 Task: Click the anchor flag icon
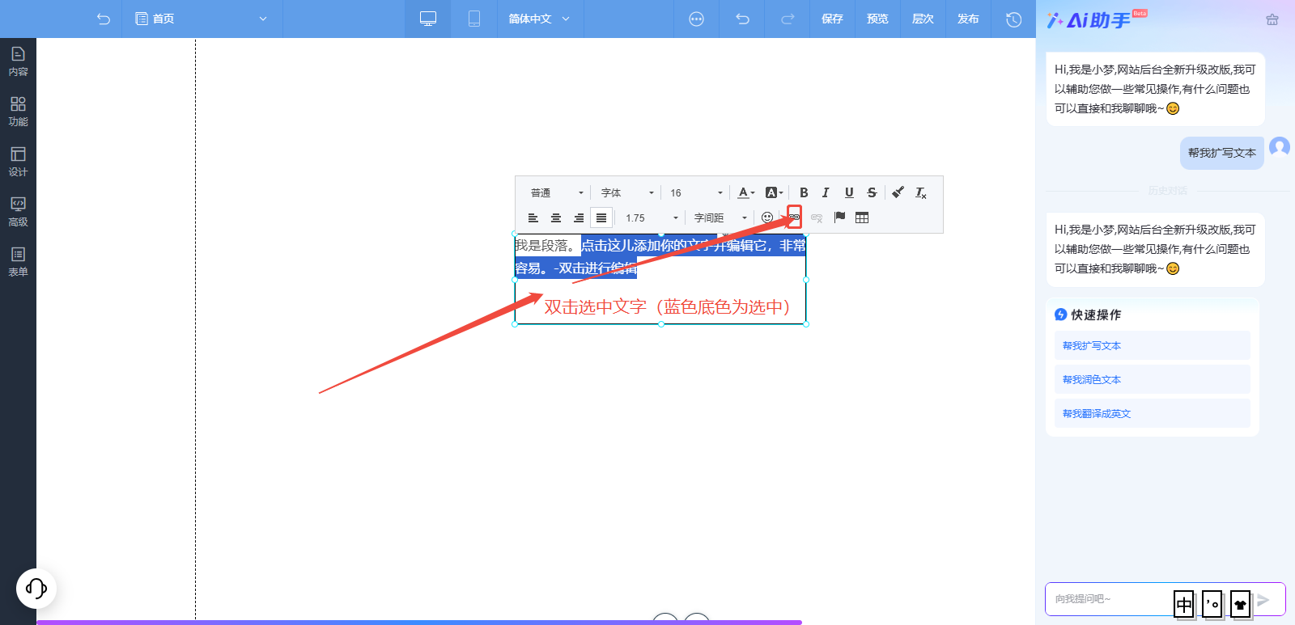(839, 217)
